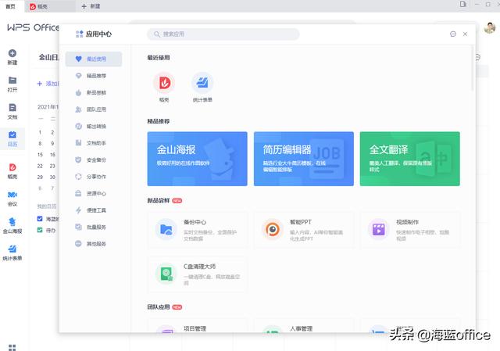Open 统计表单 app in recently used
The width and height of the screenshot is (500, 351).
(x=202, y=83)
